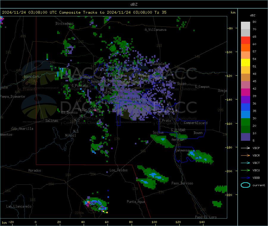Viewport: 268px width, 226px height.
Task: Click the blue VBBB arrow in the legend
Action: click(x=245, y=178)
